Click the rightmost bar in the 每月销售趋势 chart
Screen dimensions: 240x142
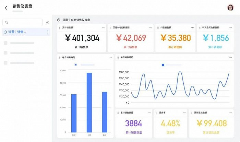(x=105, y=112)
